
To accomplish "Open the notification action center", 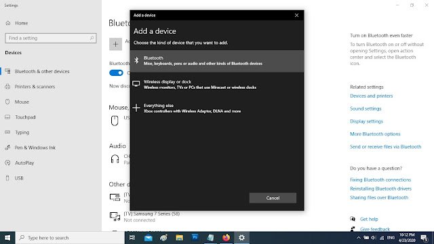I will tap(424, 238).
